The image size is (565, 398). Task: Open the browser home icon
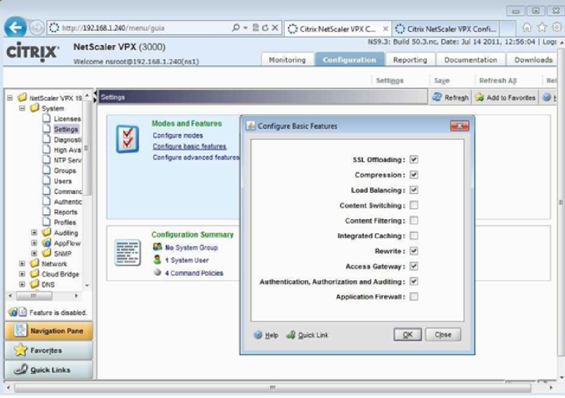[x=527, y=27]
